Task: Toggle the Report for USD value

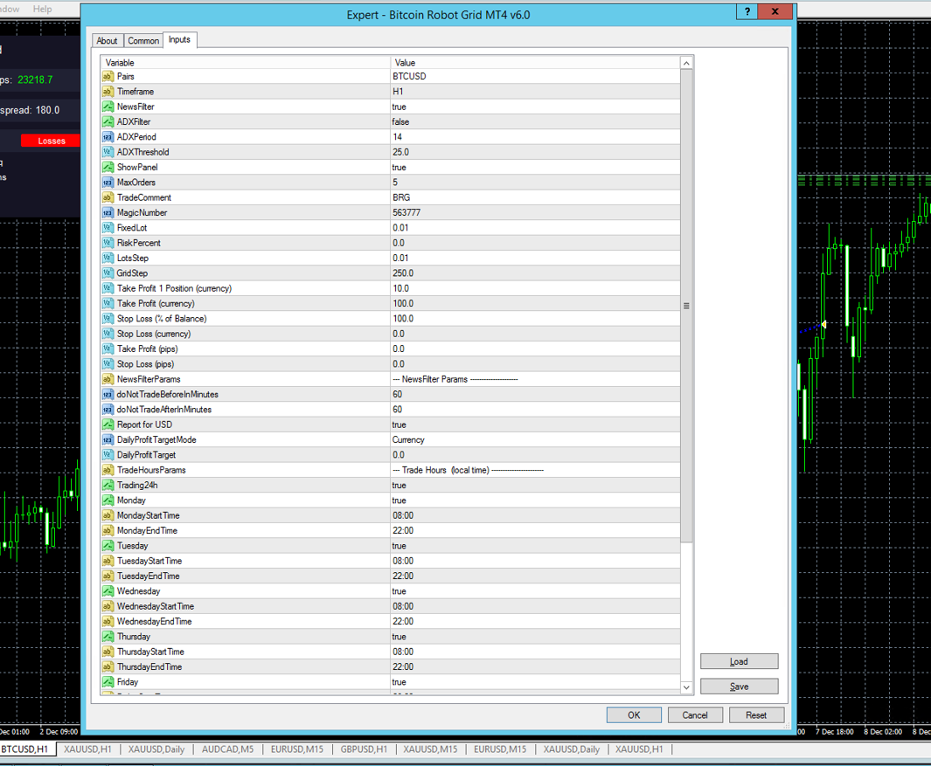Action: (533, 424)
